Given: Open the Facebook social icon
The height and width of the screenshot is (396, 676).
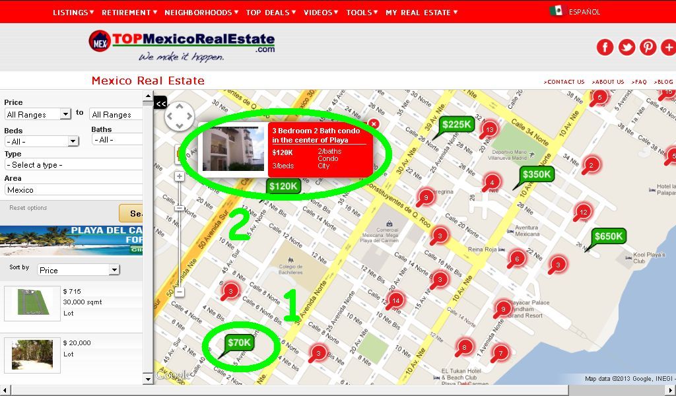Looking at the screenshot, I should (x=605, y=47).
